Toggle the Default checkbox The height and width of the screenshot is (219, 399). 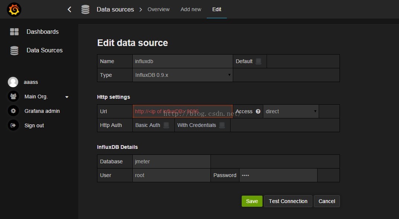pyautogui.click(x=258, y=61)
